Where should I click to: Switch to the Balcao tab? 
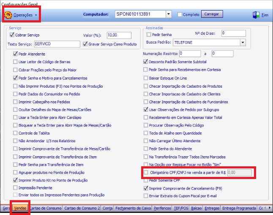click(x=197, y=208)
